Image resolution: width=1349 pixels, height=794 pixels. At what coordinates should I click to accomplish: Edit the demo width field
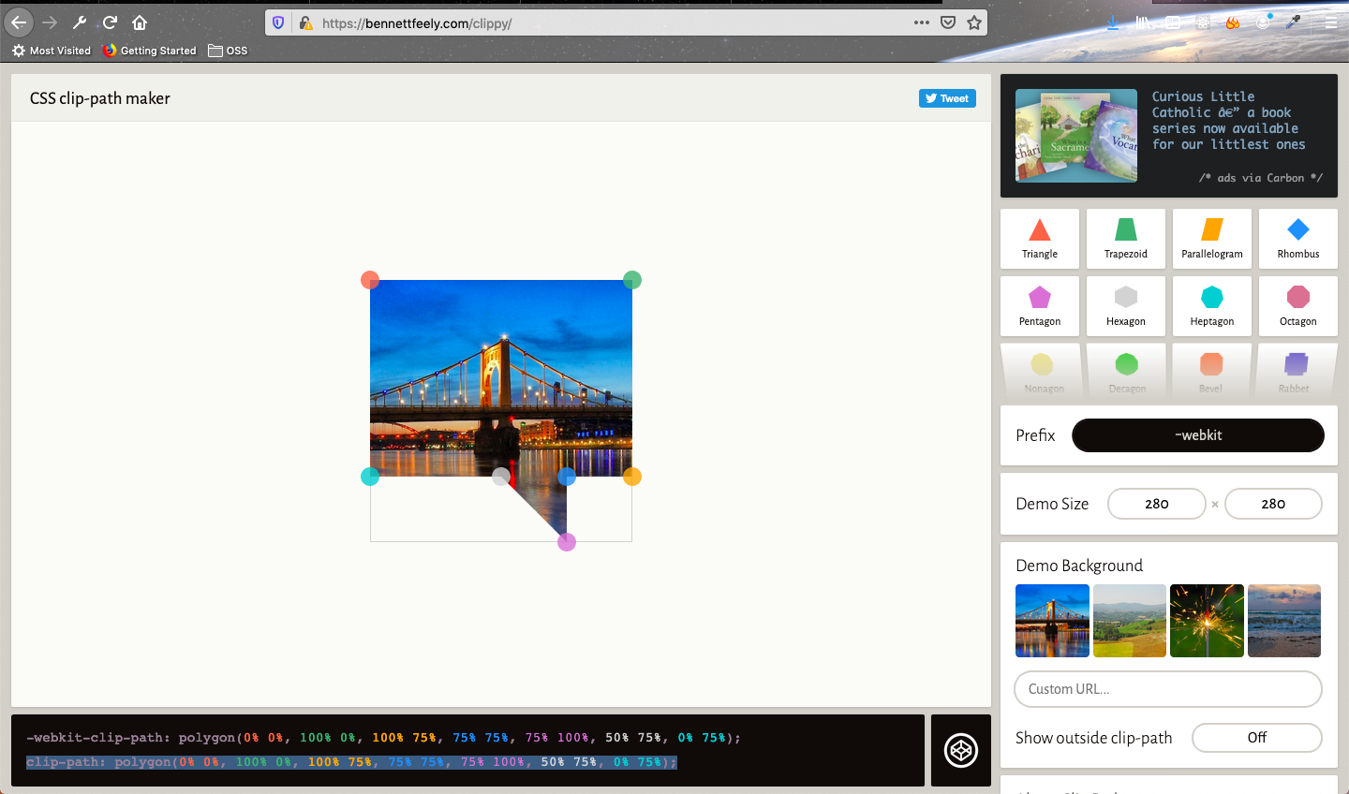coord(1157,504)
